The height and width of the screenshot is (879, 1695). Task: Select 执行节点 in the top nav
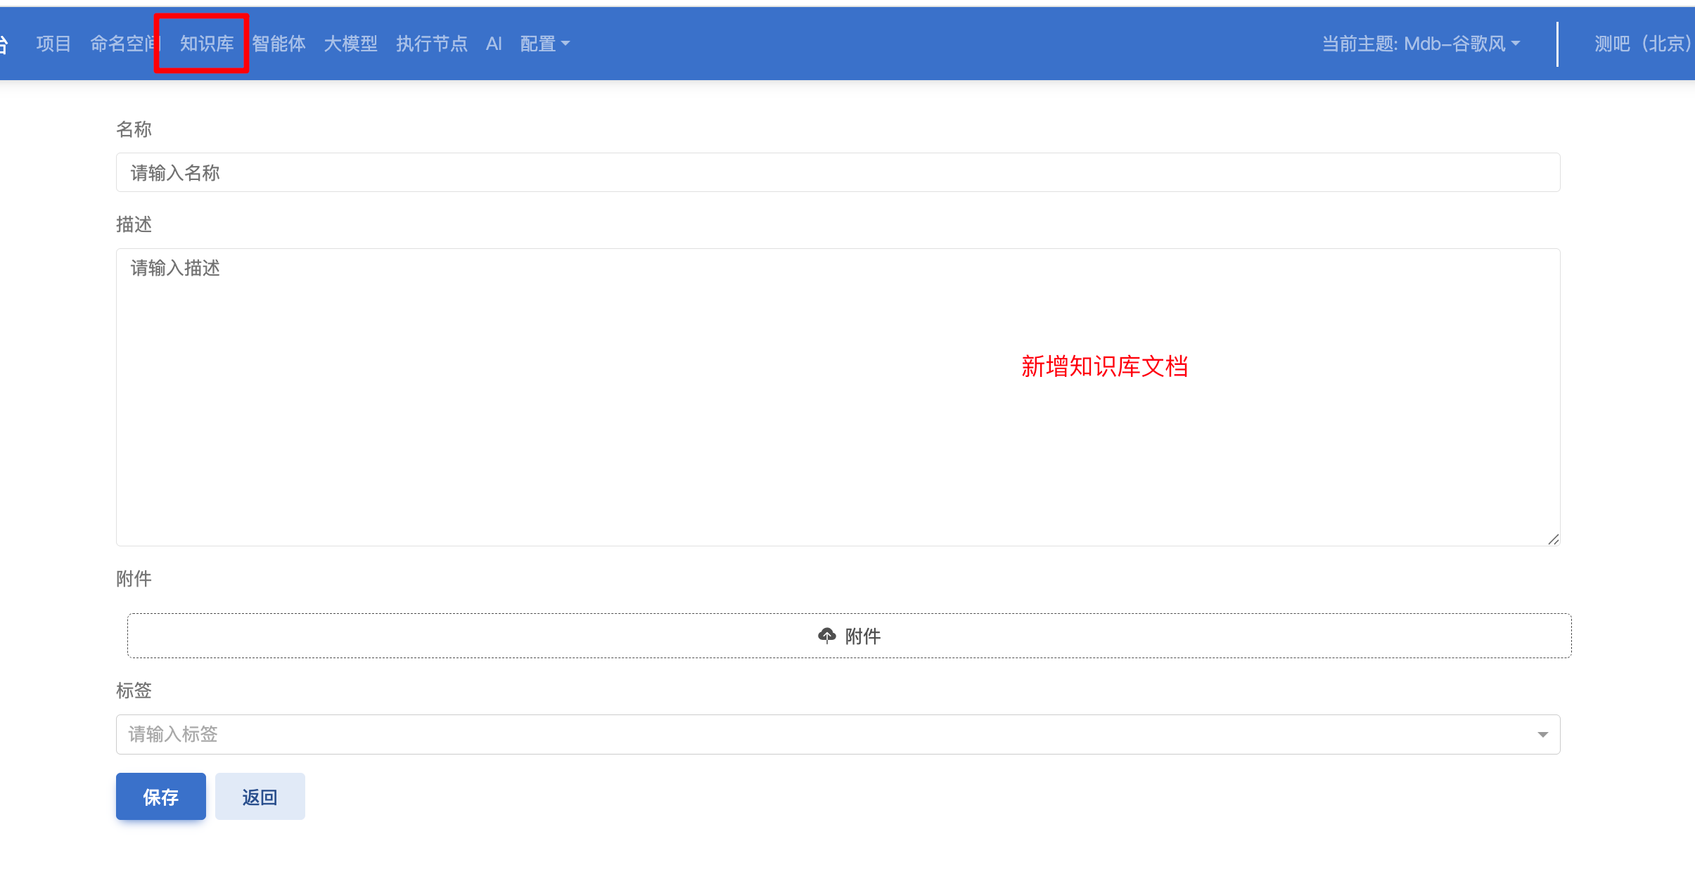coord(432,44)
